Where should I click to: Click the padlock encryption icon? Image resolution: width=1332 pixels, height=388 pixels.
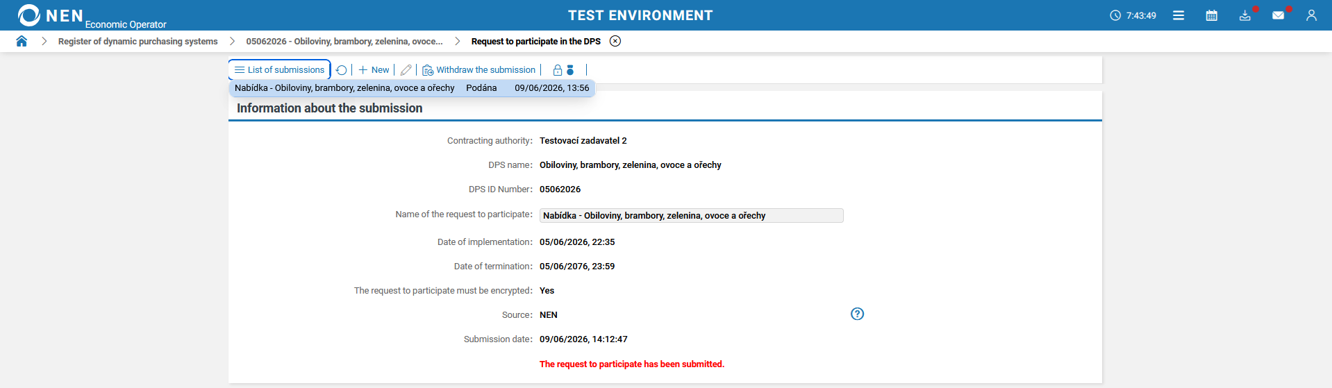557,70
